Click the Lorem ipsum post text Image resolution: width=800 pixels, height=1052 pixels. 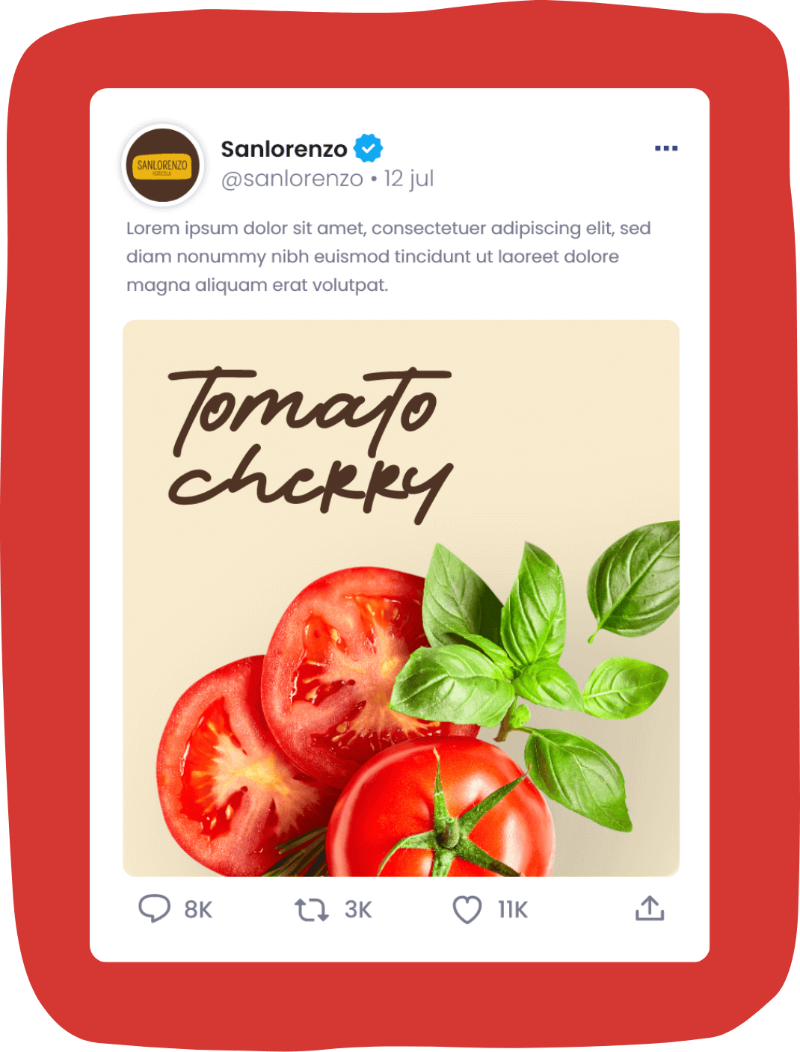point(389,256)
